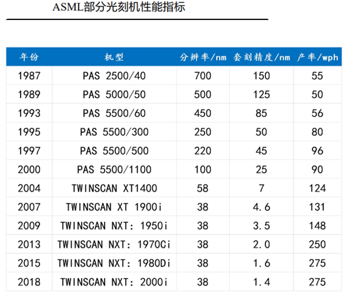Select resolution value 250 in 1995 row
This screenshot has width=349, height=297.
(x=203, y=132)
